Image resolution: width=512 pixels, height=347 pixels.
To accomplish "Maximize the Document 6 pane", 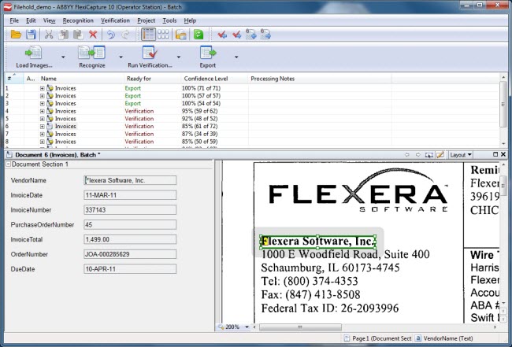I will tap(495, 154).
